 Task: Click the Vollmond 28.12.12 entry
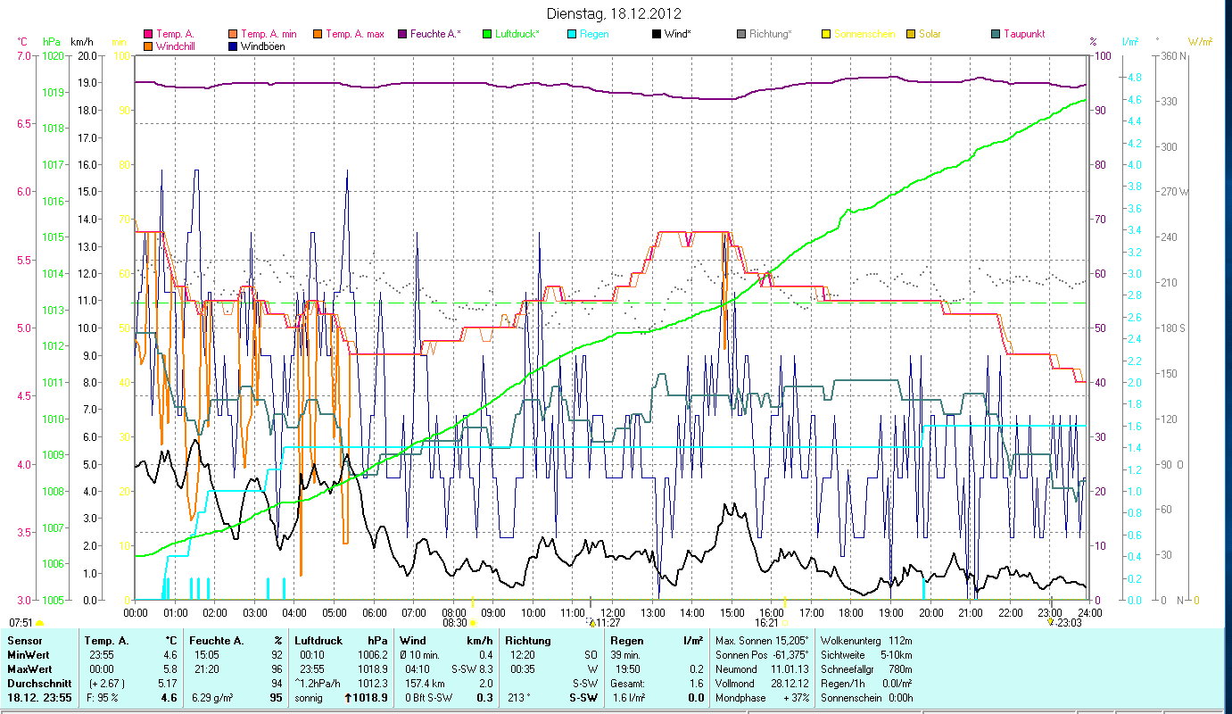(762, 684)
